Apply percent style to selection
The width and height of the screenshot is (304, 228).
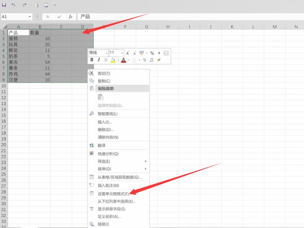click(x=152, y=53)
